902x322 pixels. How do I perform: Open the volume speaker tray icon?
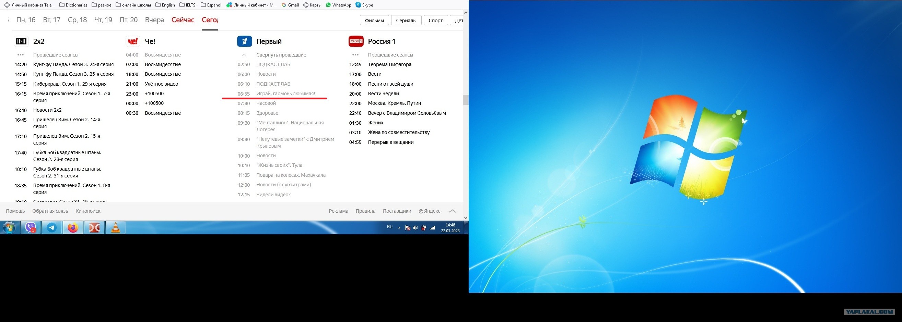tap(415, 228)
